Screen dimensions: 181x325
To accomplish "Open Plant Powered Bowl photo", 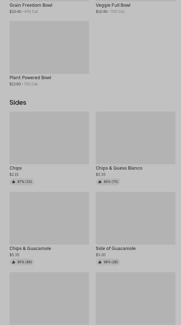I will coord(49,47).
